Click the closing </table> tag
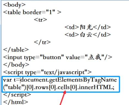Image resolution: width=129 pixels, height=105 pixels. pos(16,50)
